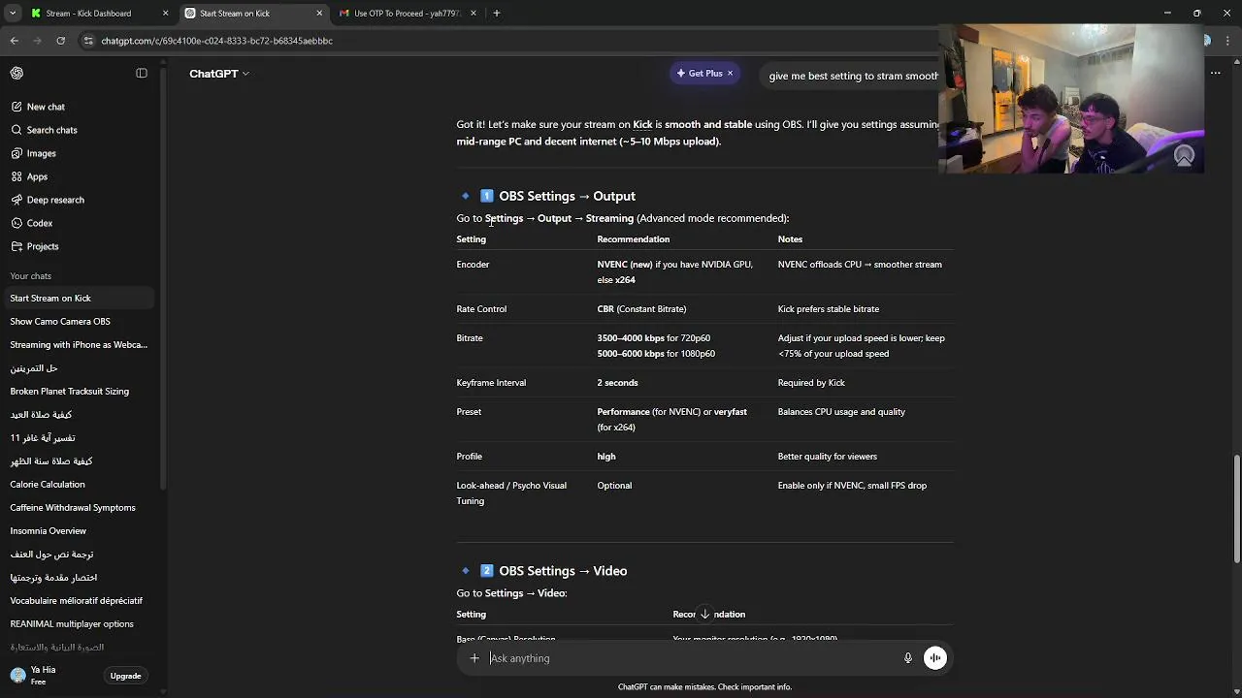
Task: Start a New chat
Action: [x=46, y=107]
